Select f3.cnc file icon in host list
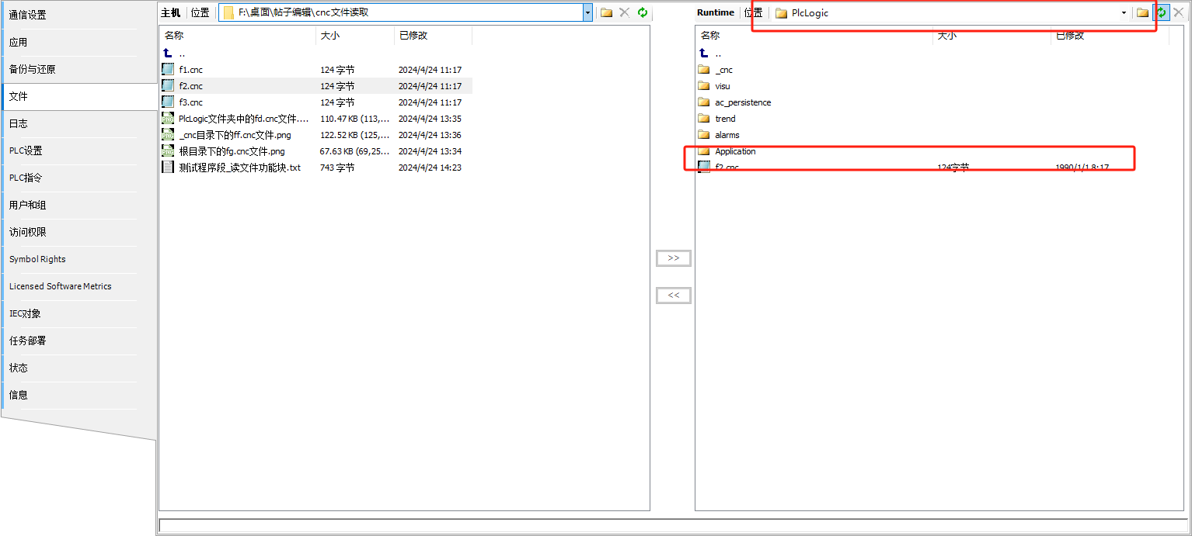 [x=168, y=102]
